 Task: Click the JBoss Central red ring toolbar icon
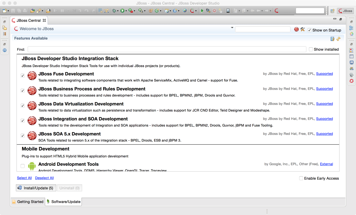tap(276, 11)
